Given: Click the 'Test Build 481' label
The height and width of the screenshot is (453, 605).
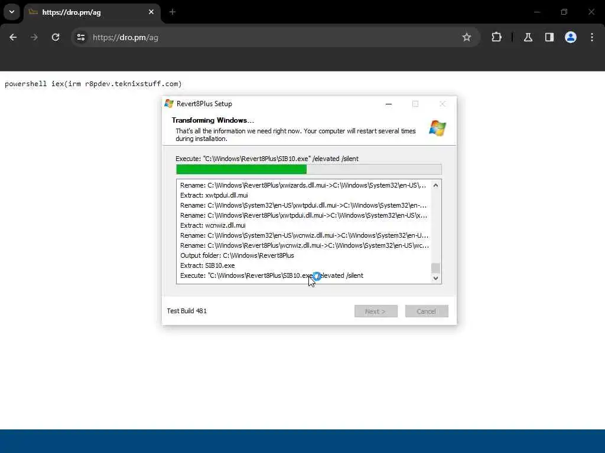Looking at the screenshot, I should 187,311.
